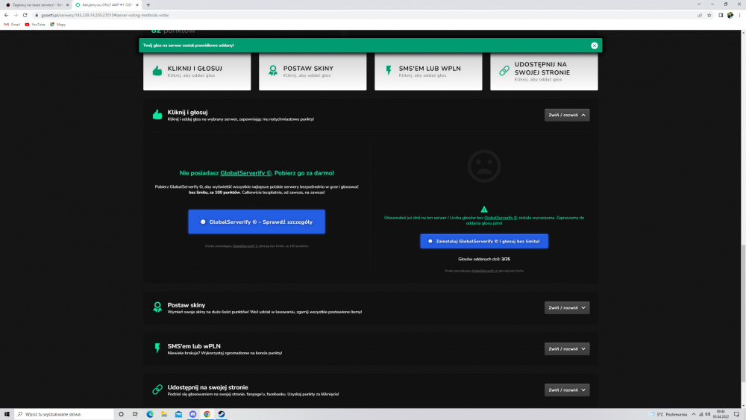
Task: Click the Windows taskbar search box
Action: click(x=64, y=414)
